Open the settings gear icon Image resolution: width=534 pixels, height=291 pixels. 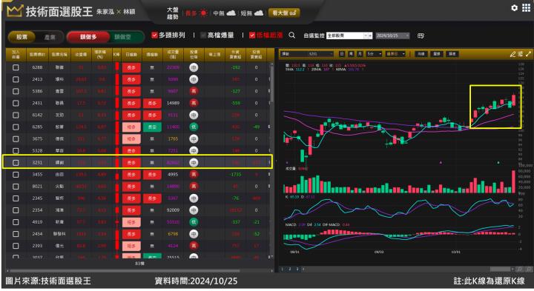(514, 7)
